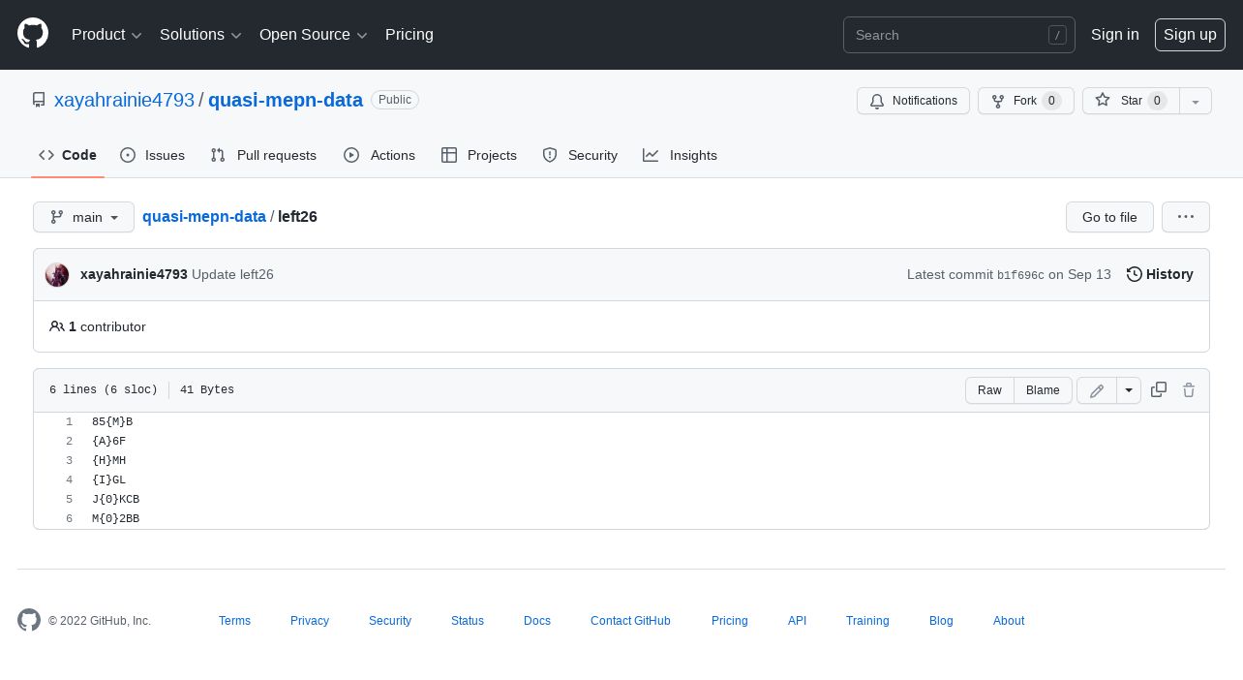The height and width of the screenshot is (680, 1243).
Task: Select the Projects tab
Action: [479, 155]
